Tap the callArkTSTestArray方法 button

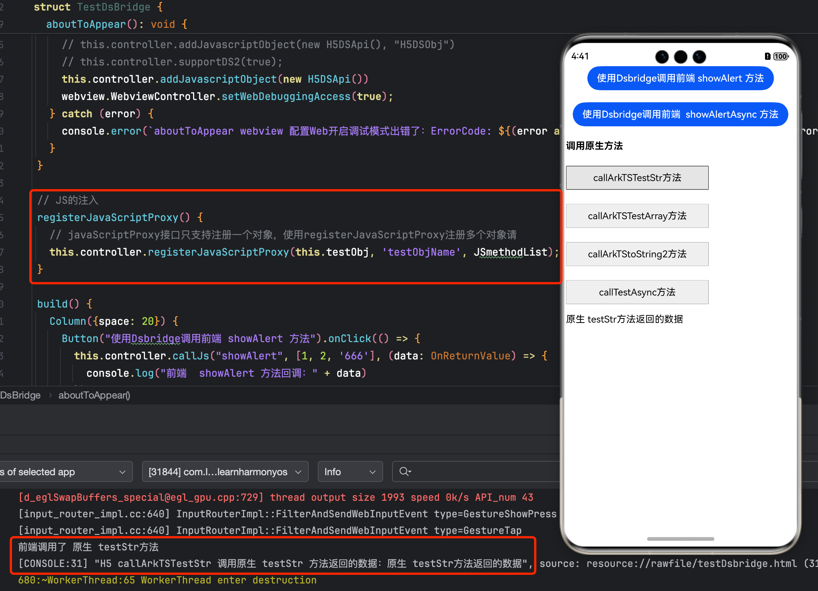(x=637, y=216)
